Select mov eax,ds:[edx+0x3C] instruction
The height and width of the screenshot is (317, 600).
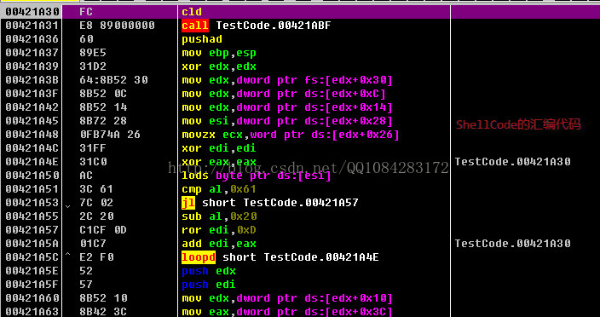287,312
